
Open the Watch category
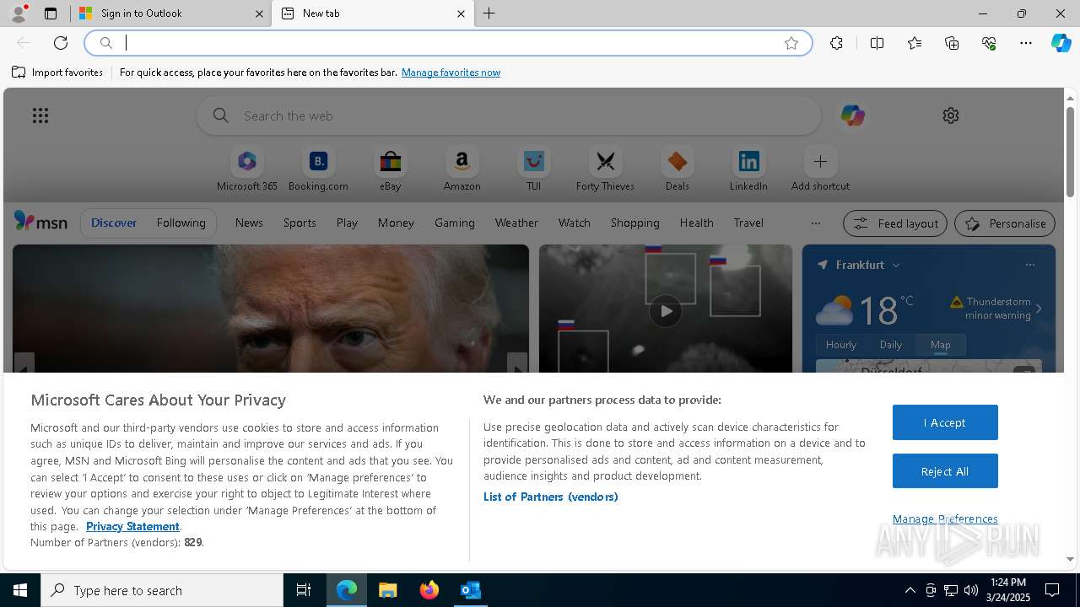click(x=575, y=223)
